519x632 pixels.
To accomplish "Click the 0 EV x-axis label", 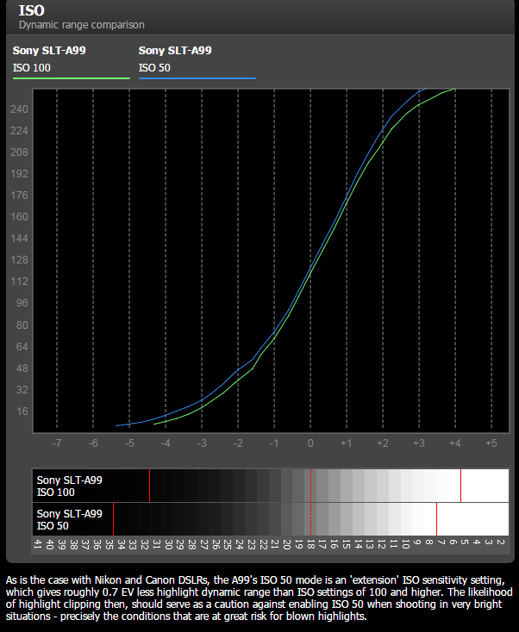I will 310,443.
